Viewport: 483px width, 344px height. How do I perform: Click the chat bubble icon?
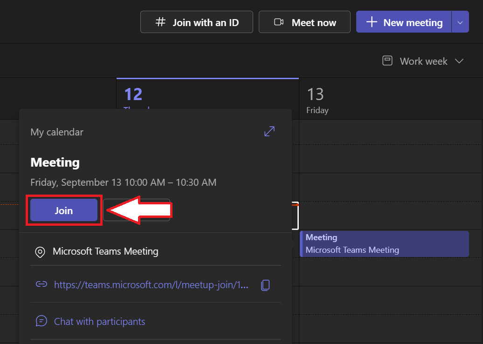(x=41, y=321)
